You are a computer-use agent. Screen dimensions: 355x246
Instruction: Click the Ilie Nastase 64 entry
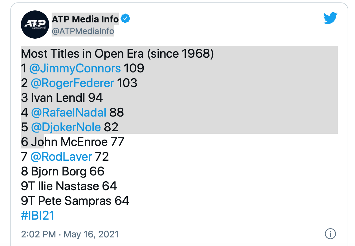point(69,186)
